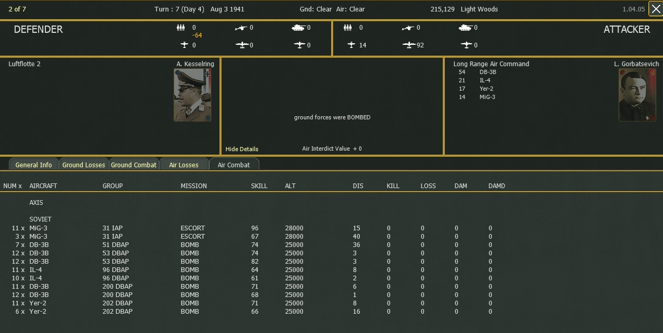Viewport: 663px width, 333px height.
Task: Click the Defender fighter aircraft icon
Action: [184, 45]
